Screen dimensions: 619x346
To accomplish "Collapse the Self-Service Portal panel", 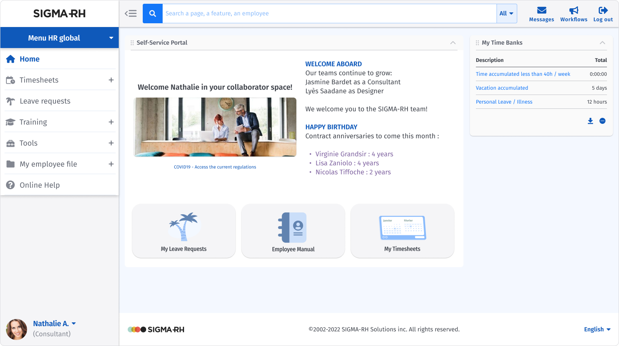I will pos(453,43).
